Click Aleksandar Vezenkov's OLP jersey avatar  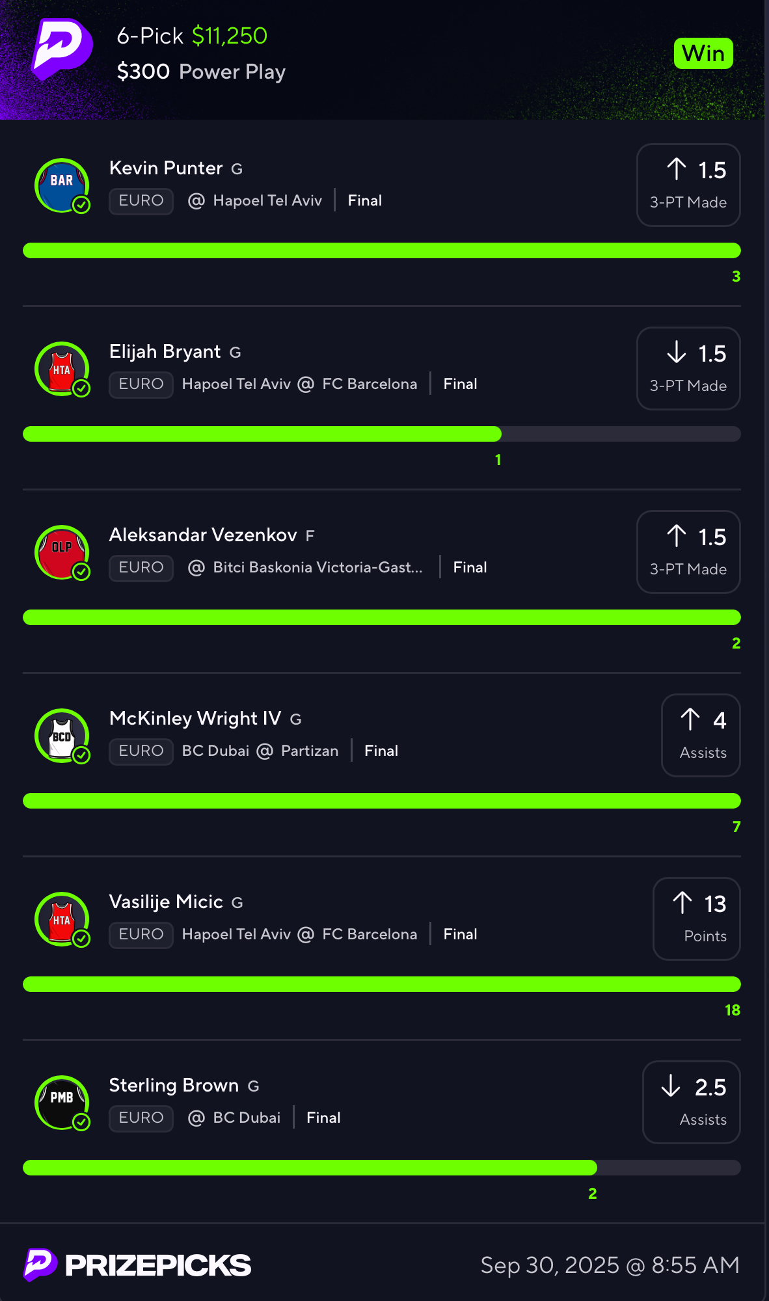pos(62,552)
